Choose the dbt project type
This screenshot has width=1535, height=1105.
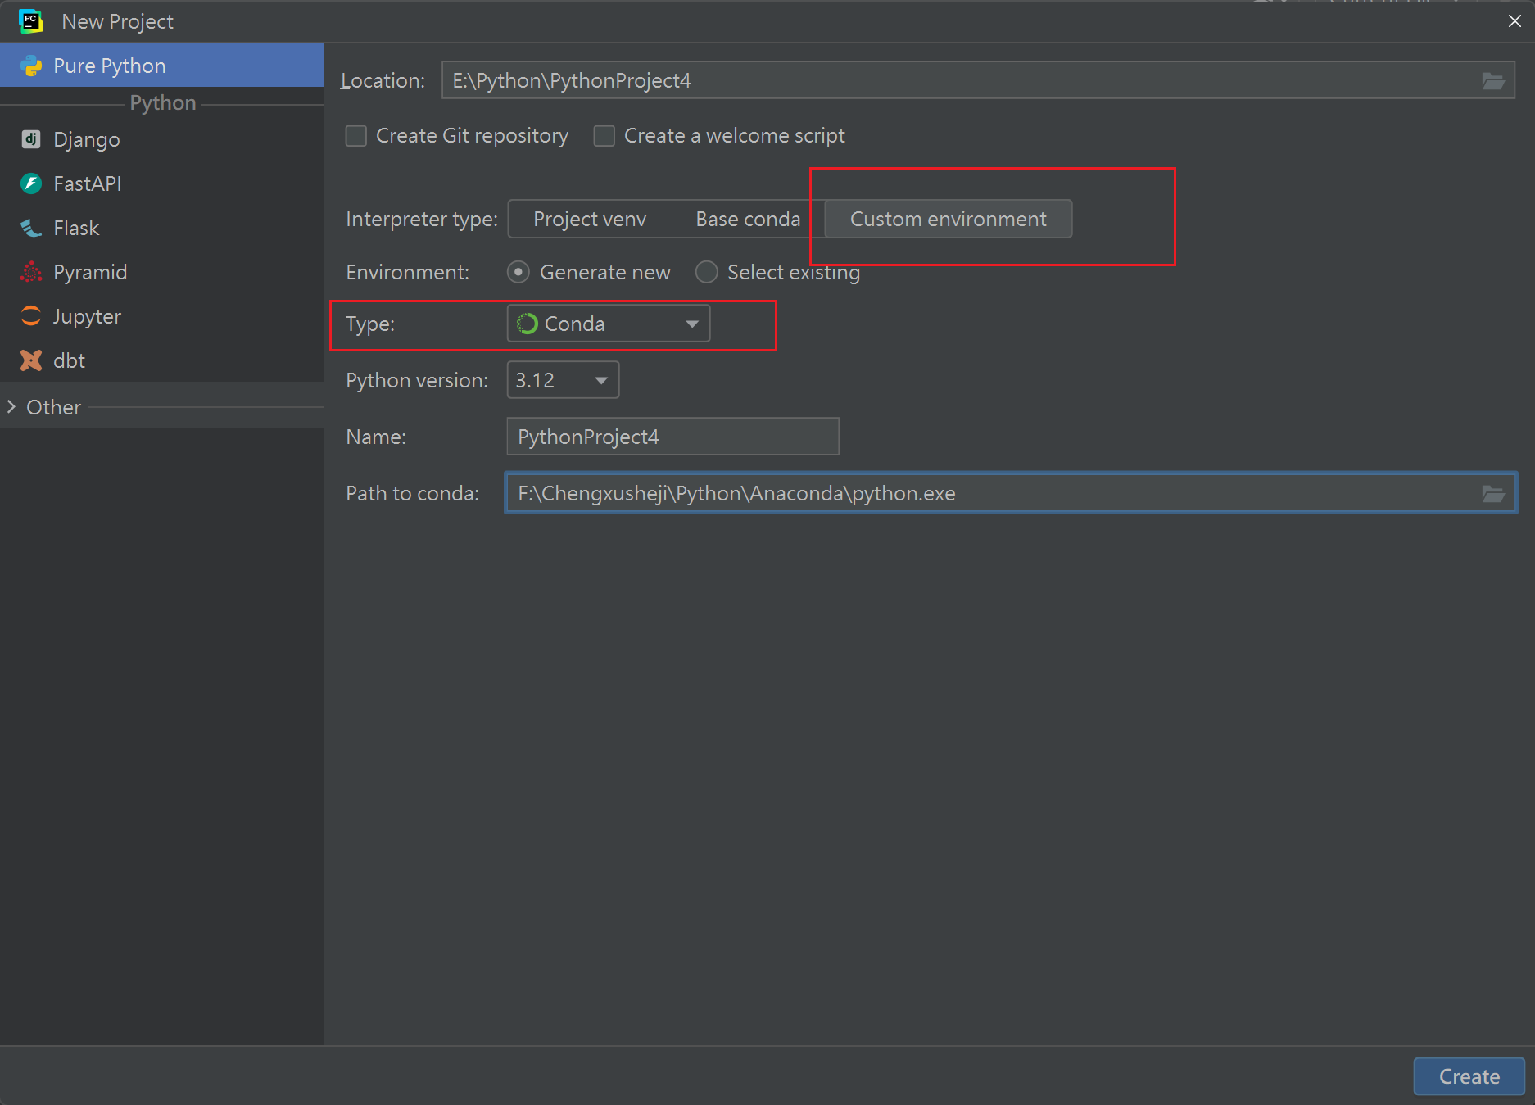click(162, 360)
